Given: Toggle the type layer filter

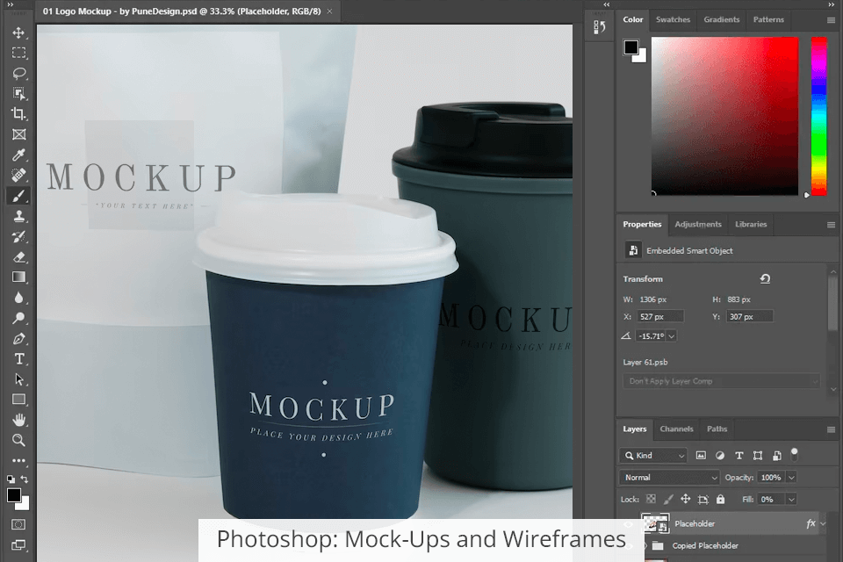Looking at the screenshot, I should tap(739, 456).
